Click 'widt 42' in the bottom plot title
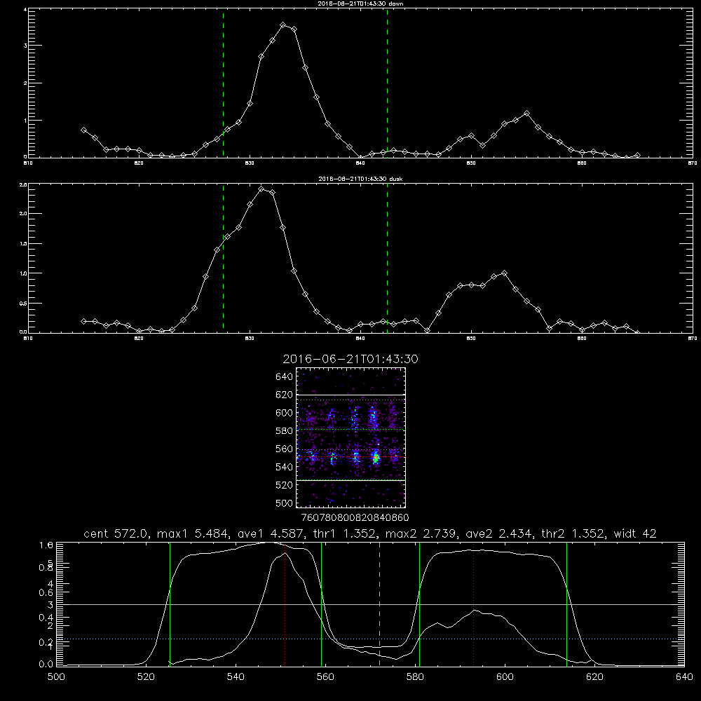Screen dimensions: 701x701 (x=635, y=533)
